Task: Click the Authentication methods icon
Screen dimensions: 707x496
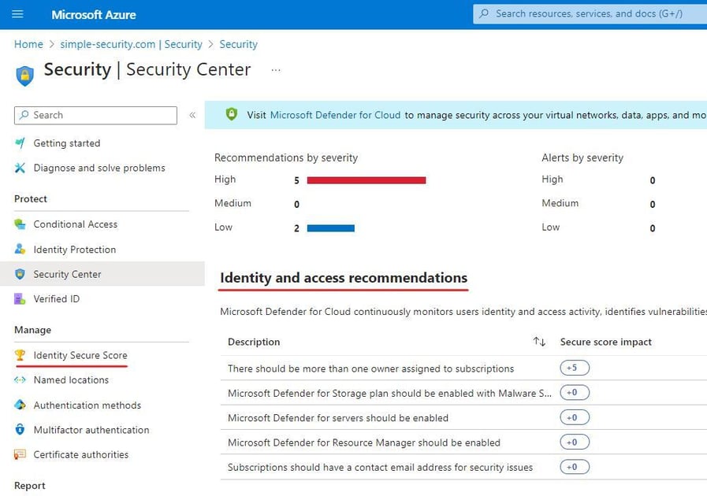Action: (x=20, y=405)
